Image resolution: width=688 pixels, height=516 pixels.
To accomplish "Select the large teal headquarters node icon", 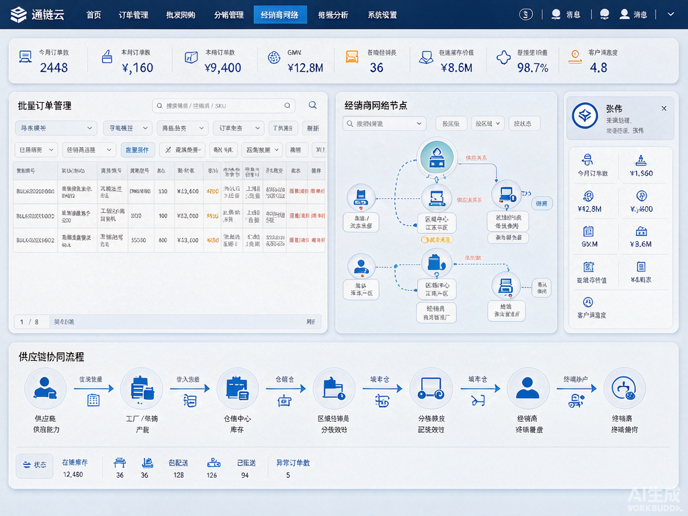I will click(436, 158).
